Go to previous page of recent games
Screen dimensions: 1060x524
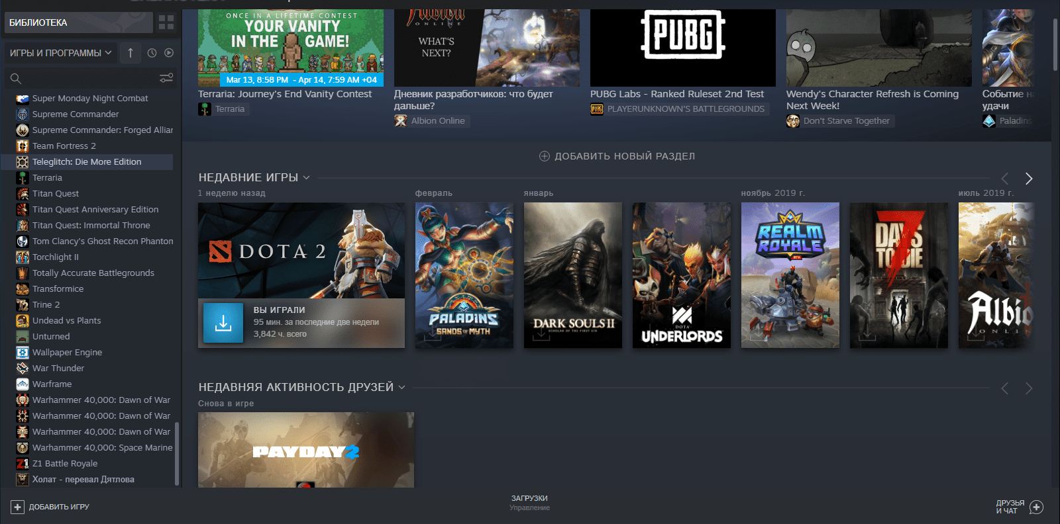(x=1005, y=179)
